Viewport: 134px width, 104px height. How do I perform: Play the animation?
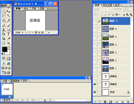pyautogui.click(x=28, y=100)
